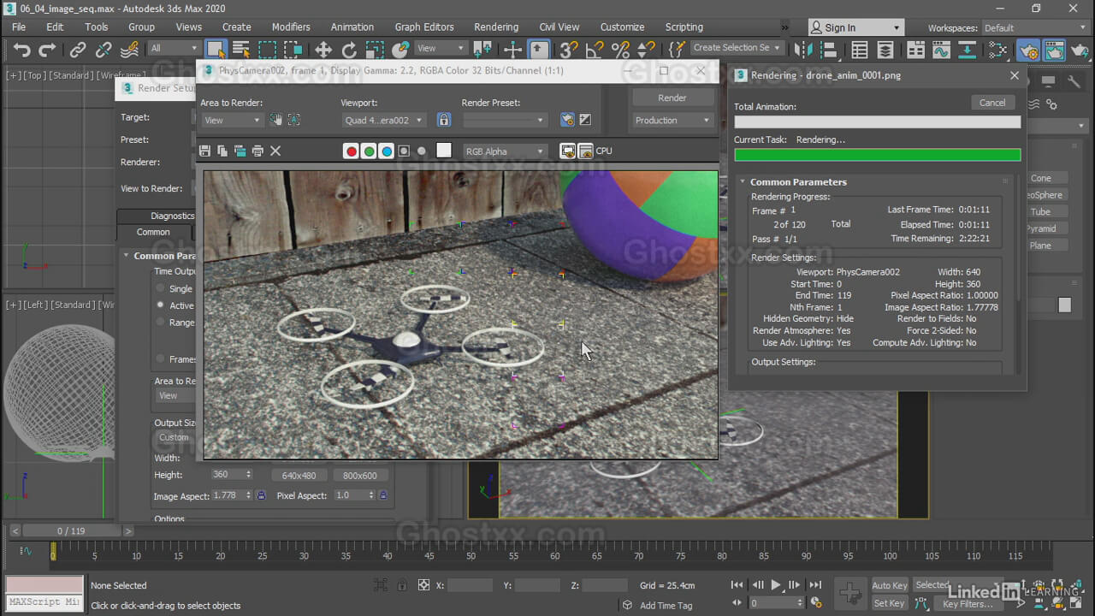Save the rendered image with the disk icon
Viewport: 1095px width, 616px height.
coord(204,151)
